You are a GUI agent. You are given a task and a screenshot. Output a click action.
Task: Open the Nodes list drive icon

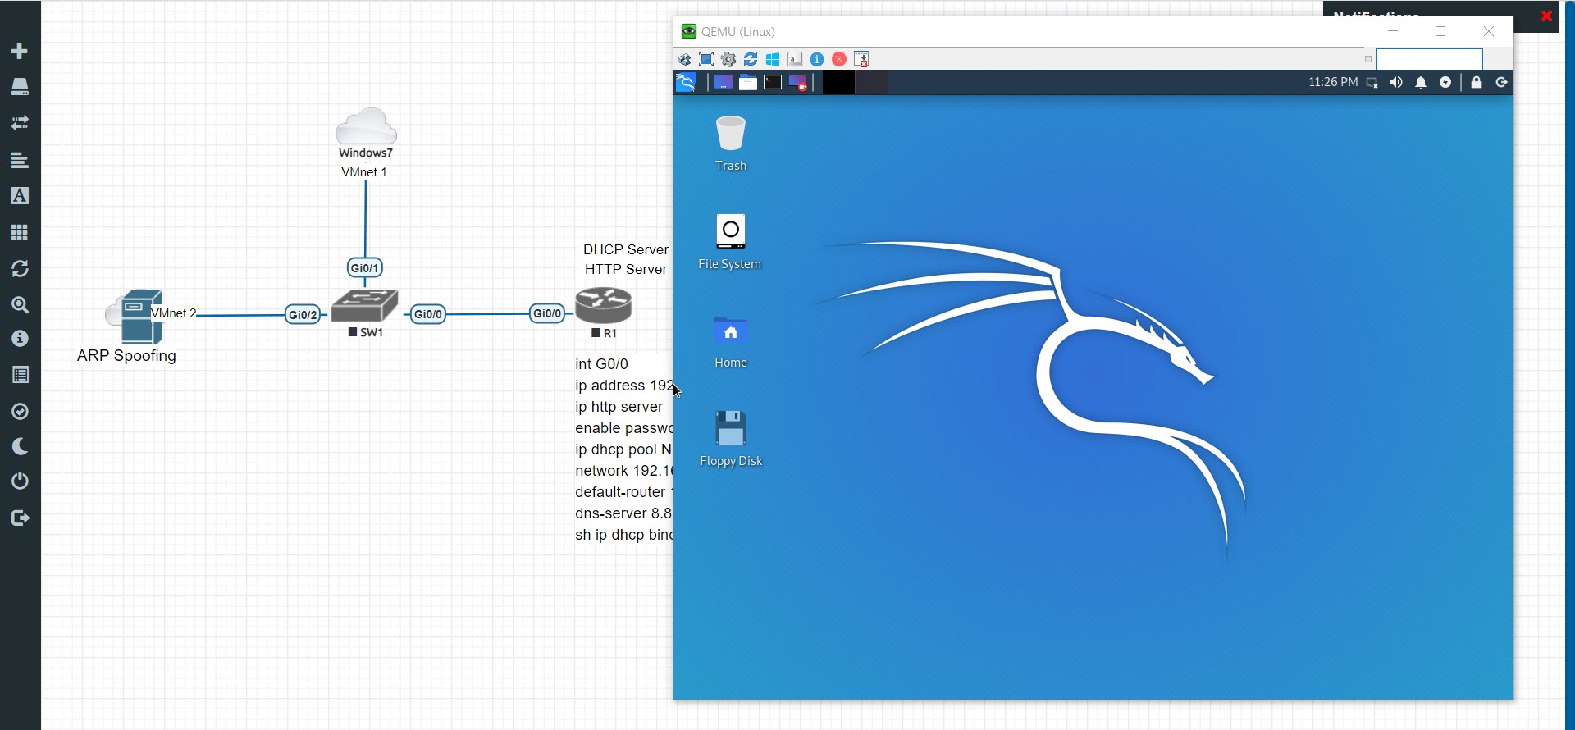click(20, 87)
